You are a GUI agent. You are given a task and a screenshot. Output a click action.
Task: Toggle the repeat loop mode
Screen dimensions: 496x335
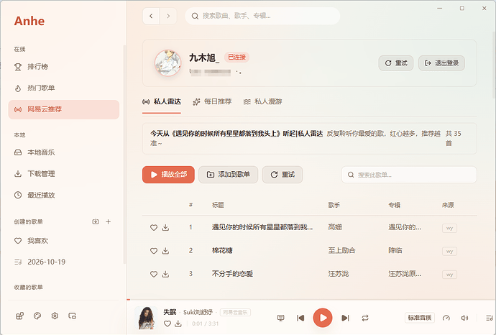pyautogui.click(x=365, y=318)
